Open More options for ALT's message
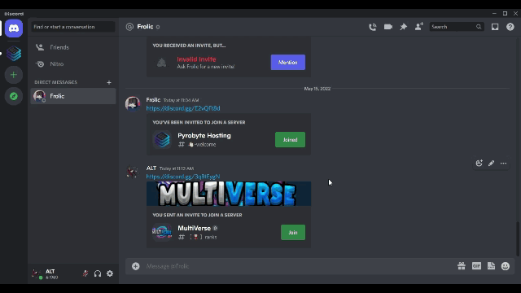Image resolution: width=521 pixels, height=293 pixels. click(503, 163)
